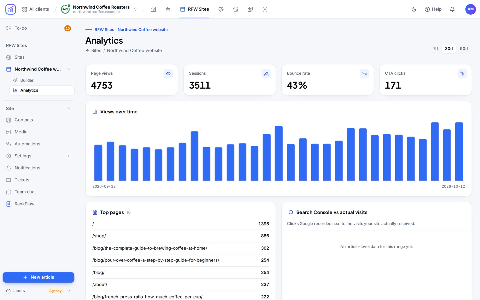Open the client switcher chevrons for Northwind Coffee Roasters

(135, 9)
